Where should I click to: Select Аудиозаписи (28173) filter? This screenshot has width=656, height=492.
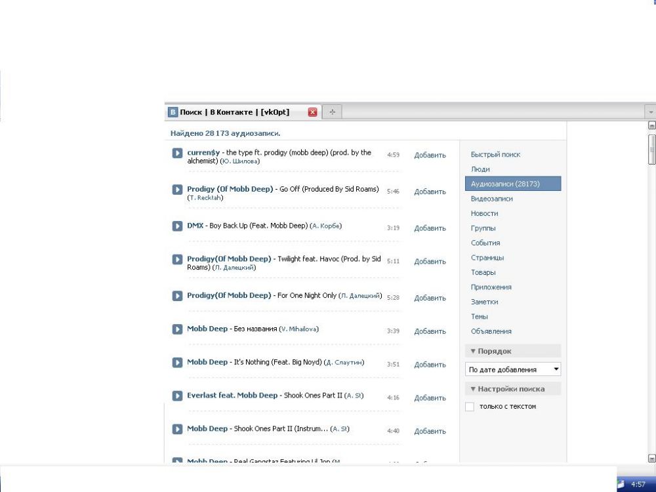tap(513, 184)
